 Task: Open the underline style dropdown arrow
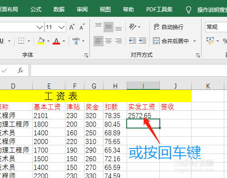coord(9,41)
